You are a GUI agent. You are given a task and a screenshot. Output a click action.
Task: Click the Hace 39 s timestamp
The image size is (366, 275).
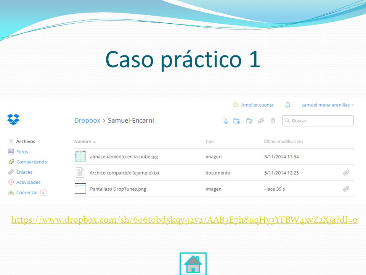click(274, 189)
